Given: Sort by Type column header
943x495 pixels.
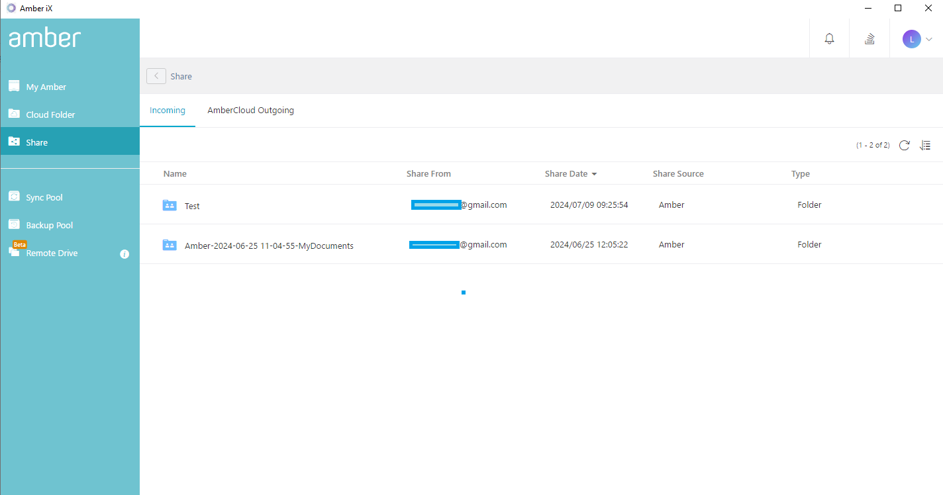Looking at the screenshot, I should click(801, 173).
